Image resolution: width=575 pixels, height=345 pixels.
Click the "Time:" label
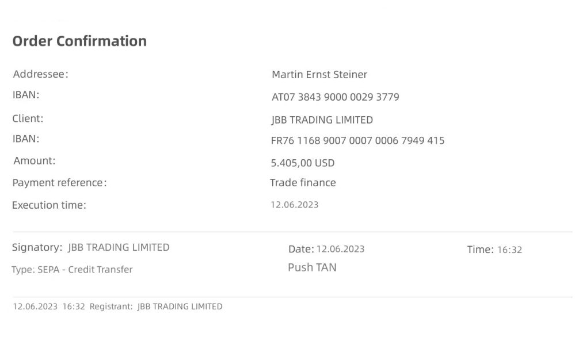tap(480, 250)
